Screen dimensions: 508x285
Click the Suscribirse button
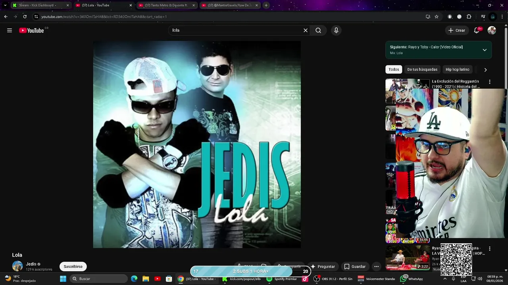tap(73, 266)
